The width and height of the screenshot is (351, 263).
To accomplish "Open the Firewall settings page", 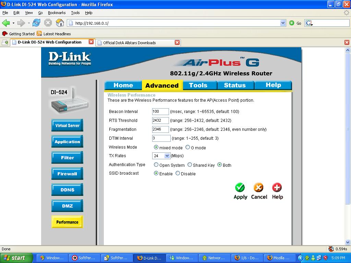I will pyautogui.click(x=67, y=174).
